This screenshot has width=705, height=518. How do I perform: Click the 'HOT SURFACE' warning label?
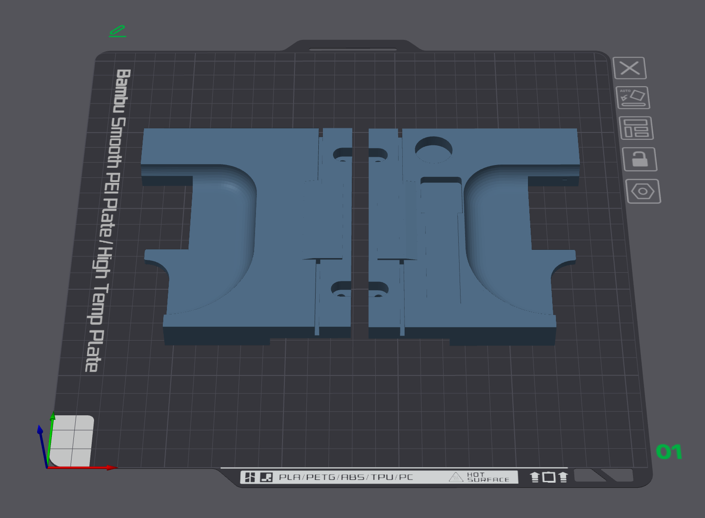click(x=479, y=477)
